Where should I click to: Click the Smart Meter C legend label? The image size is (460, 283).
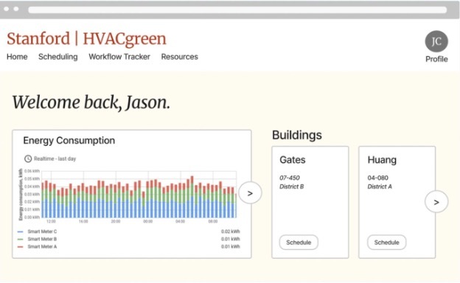click(x=42, y=231)
